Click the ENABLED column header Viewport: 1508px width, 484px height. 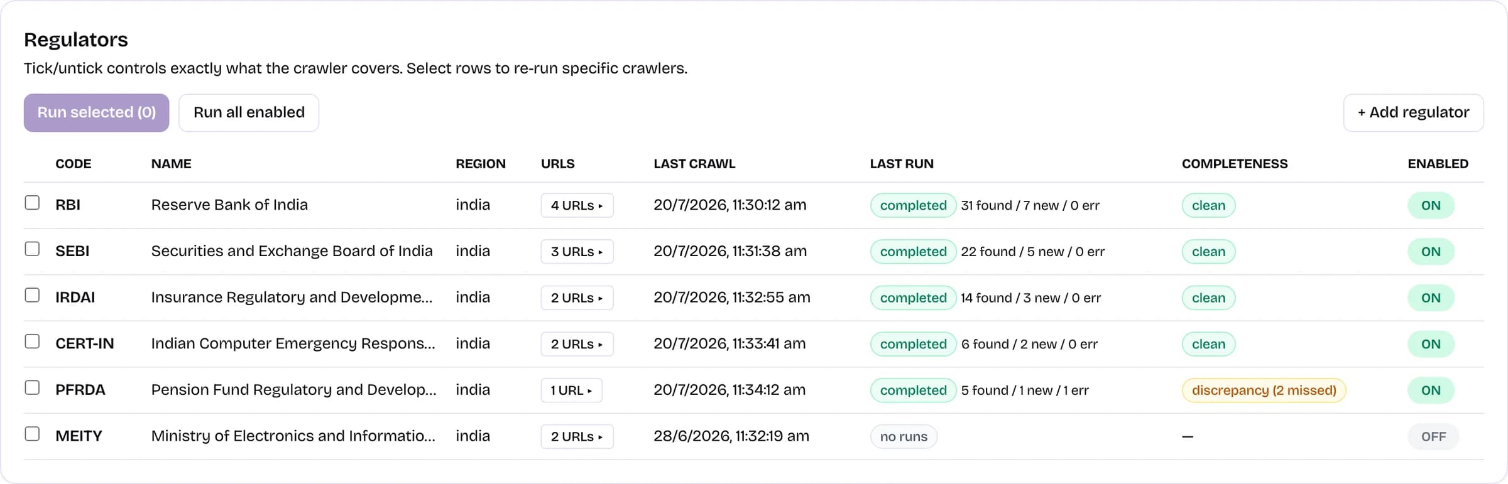(1438, 164)
